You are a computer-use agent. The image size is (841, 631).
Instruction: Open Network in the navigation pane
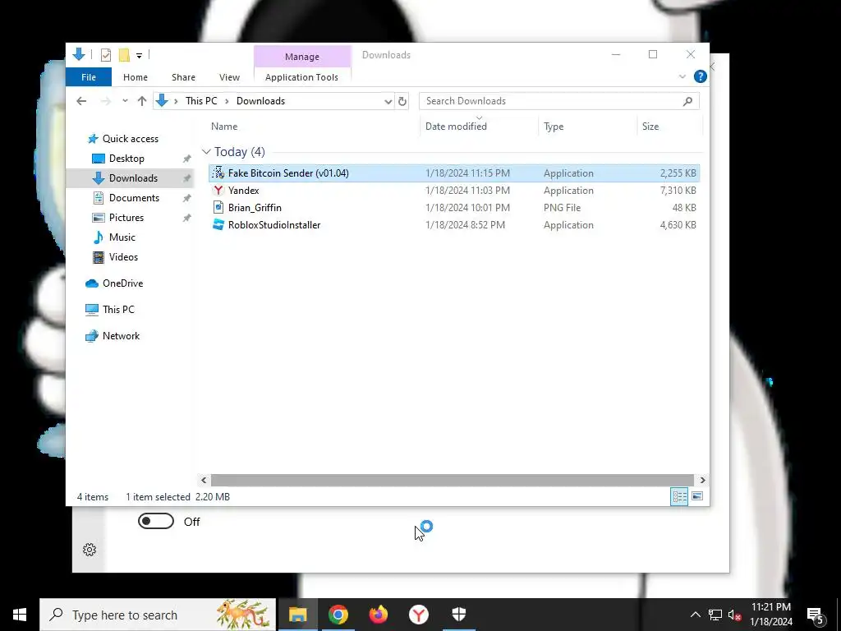pyautogui.click(x=121, y=336)
